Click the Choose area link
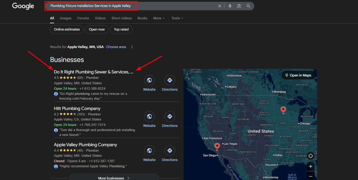This screenshot has height=180, width=358. pos(116,47)
